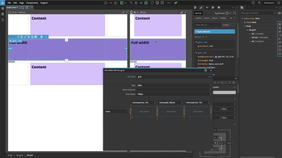This screenshot has height=158, width=282.
Task: Toggle the :active pseudo-state button
Action: [x=198, y=18]
